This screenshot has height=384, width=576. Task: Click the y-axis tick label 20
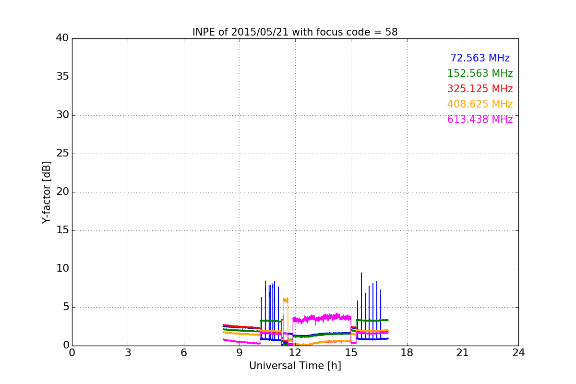(62, 192)
